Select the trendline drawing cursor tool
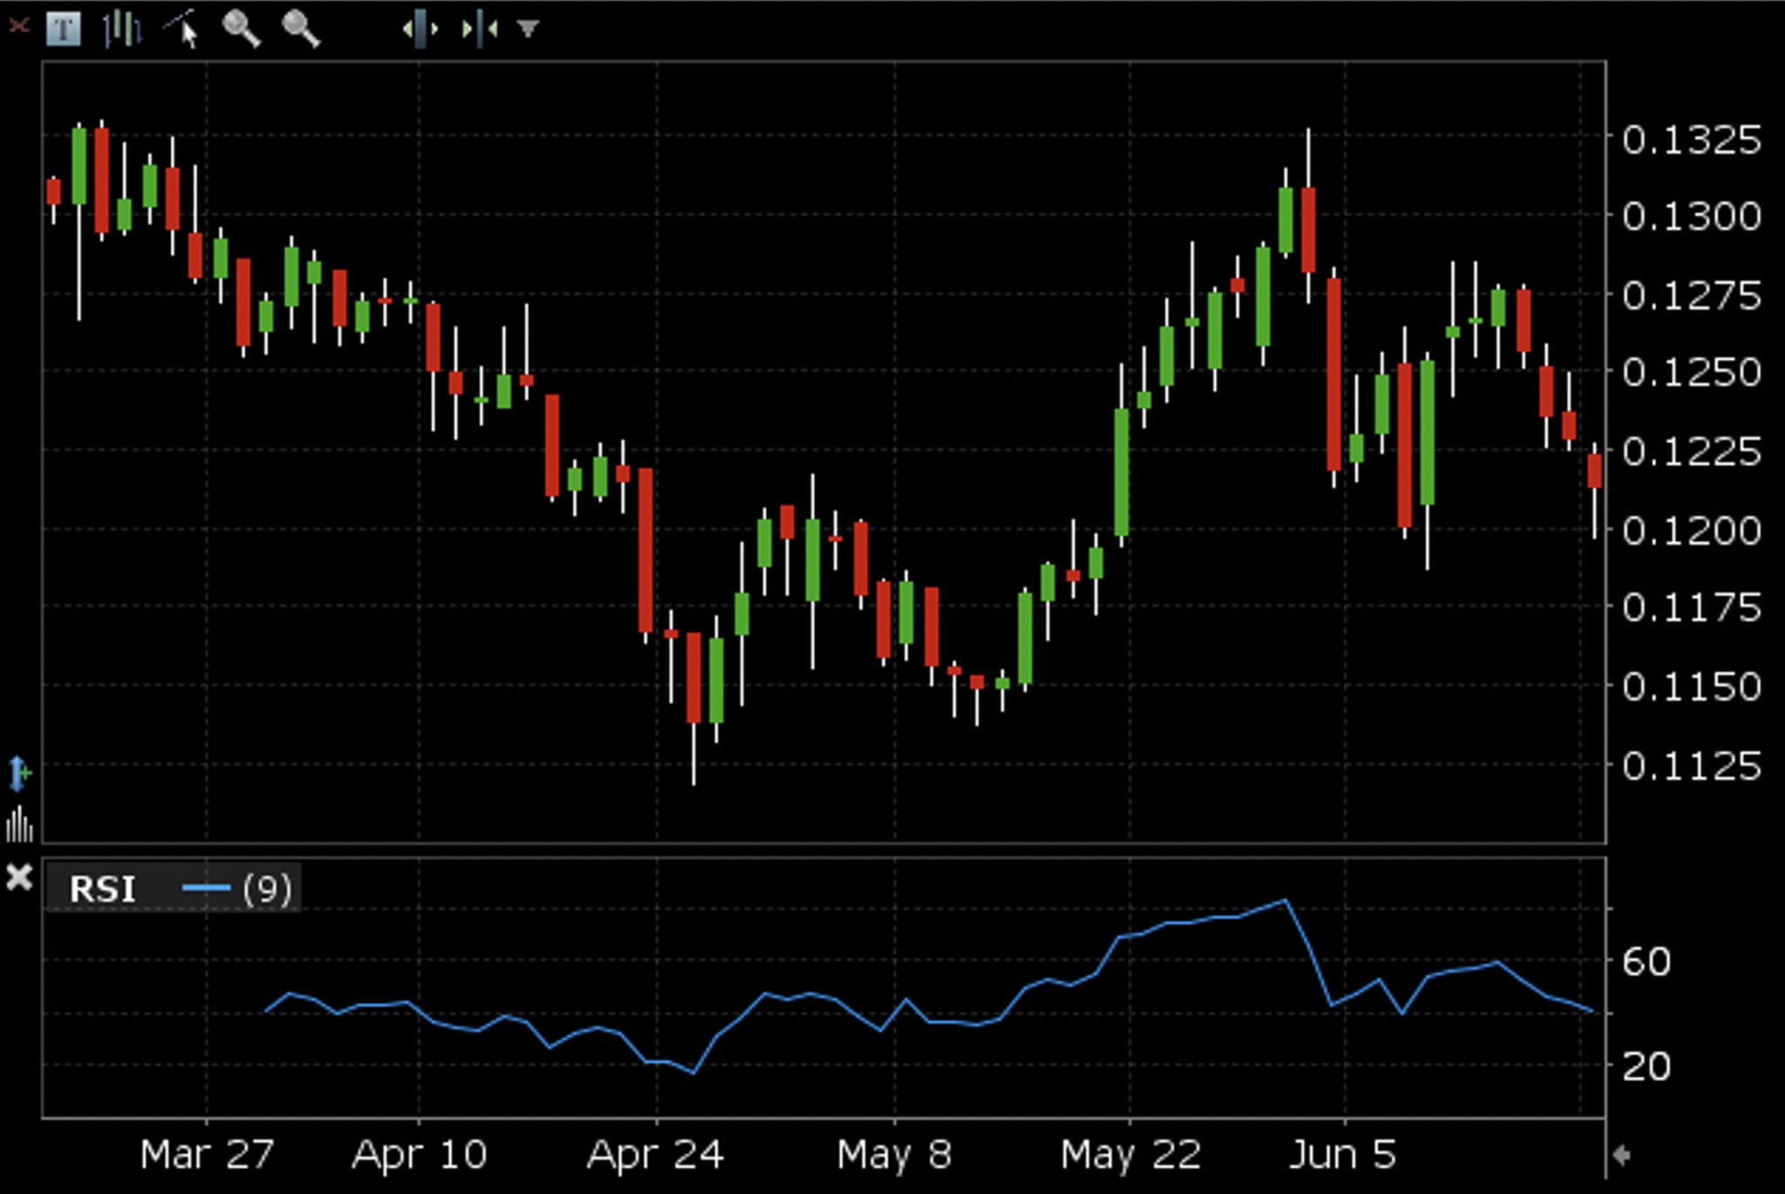 182,28
